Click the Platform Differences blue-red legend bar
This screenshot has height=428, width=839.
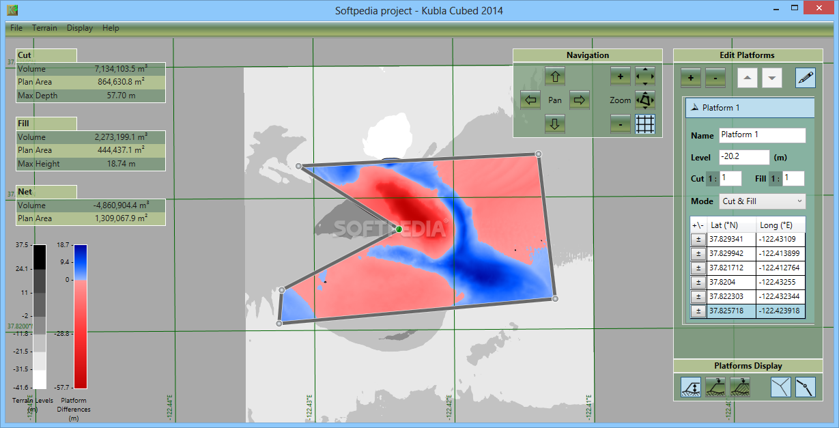pos(81,316)
